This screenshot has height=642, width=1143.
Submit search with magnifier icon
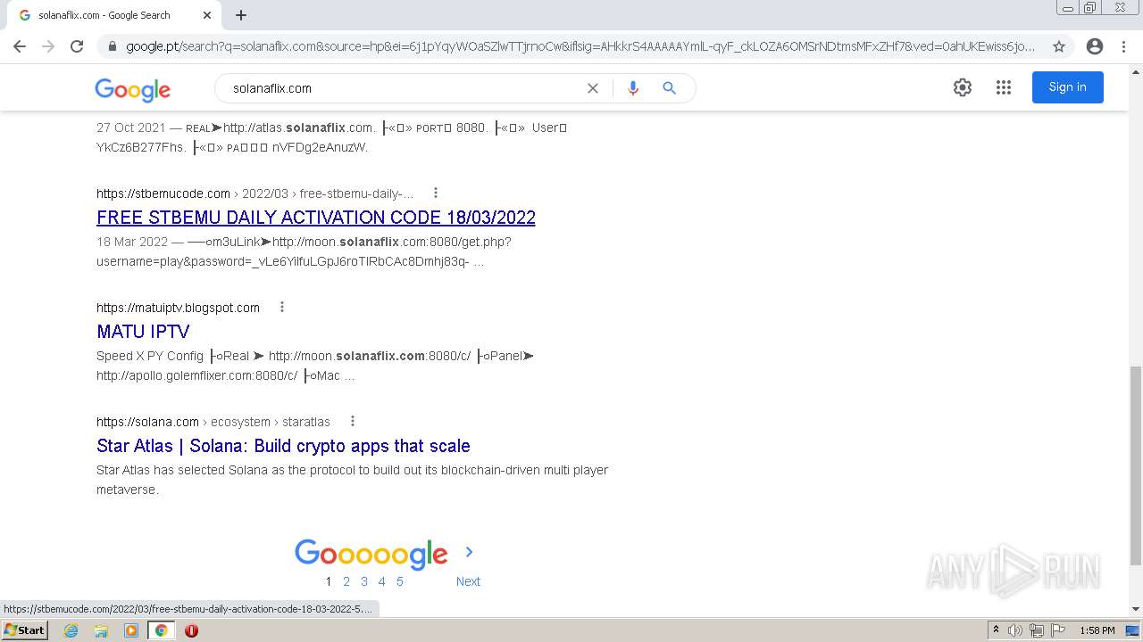[x=669, y=88]
